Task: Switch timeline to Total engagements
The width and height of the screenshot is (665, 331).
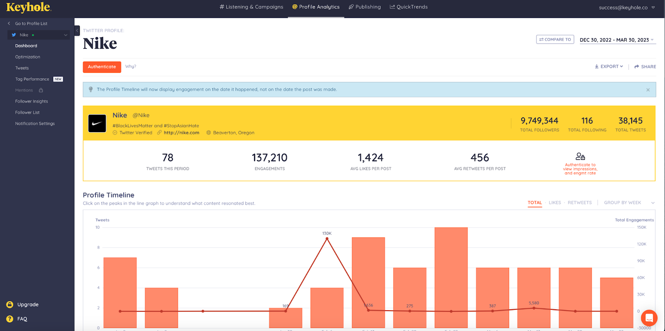Action: pos(535,203)
